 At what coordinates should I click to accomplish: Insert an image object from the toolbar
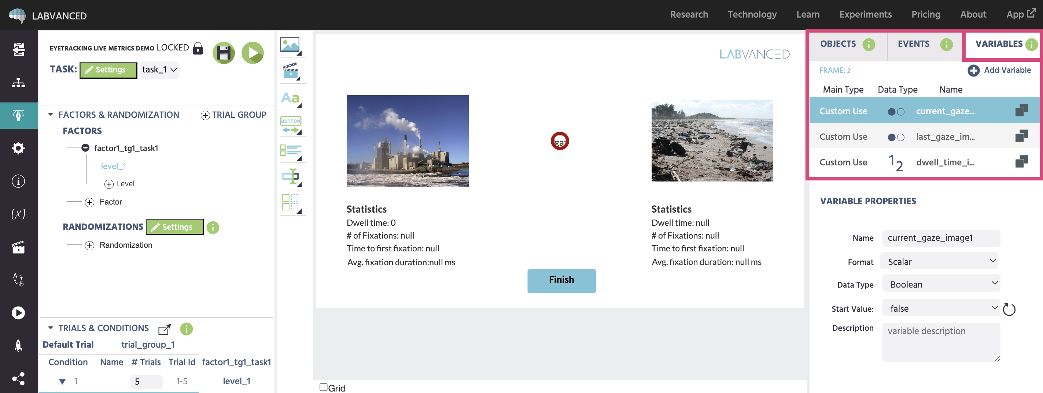click(x=290, y=45)
